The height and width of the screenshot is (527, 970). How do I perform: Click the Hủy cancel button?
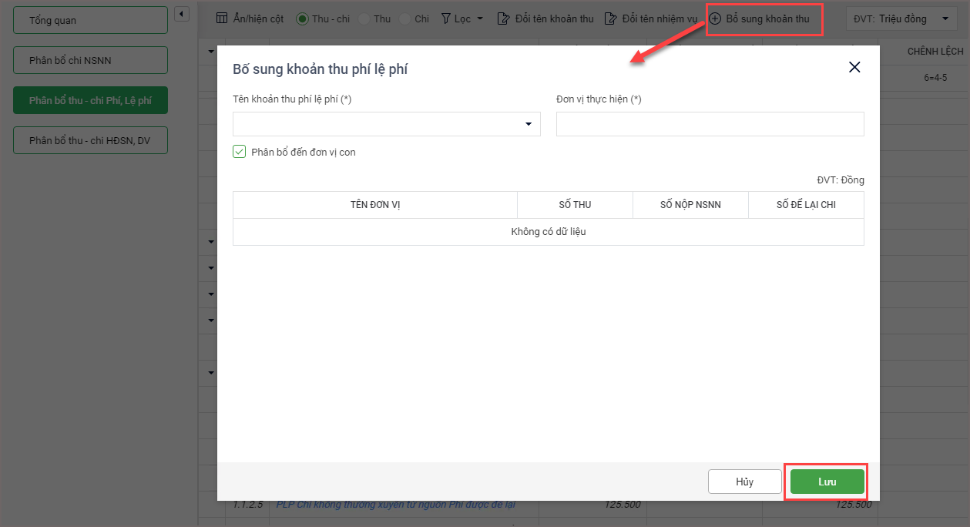pyautogui.click(x=743, y=482)
